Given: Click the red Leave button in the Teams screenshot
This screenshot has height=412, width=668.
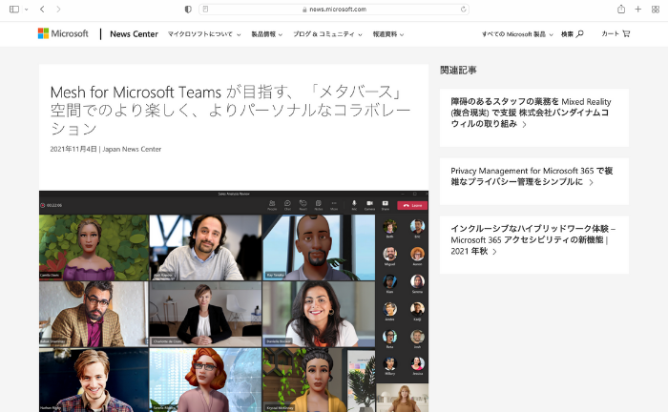Looking at the screenshot, I should click(412, 206).
